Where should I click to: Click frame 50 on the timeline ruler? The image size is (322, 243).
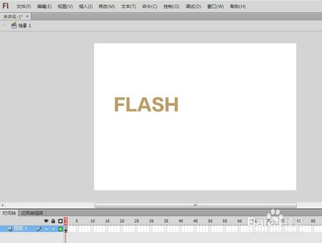point(210,221)
